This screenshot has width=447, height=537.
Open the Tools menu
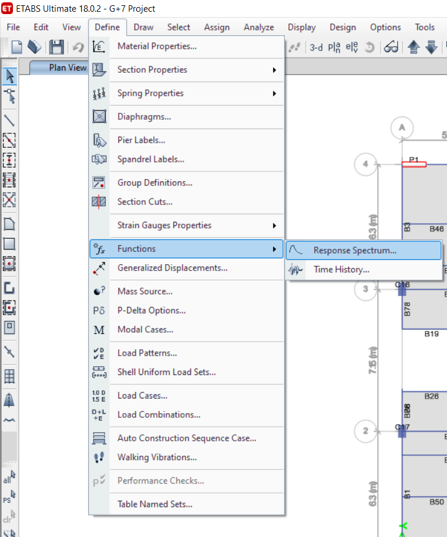pyautogui.click(x=424, y=27)
